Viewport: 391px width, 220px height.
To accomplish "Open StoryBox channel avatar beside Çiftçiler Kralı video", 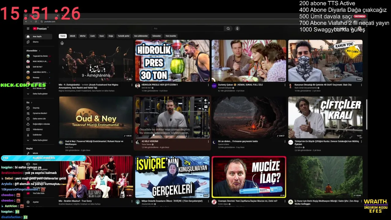I will click(x=291, y=142).
